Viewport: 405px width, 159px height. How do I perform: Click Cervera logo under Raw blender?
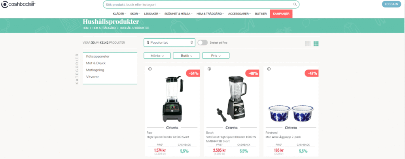[x=172, y=127]
